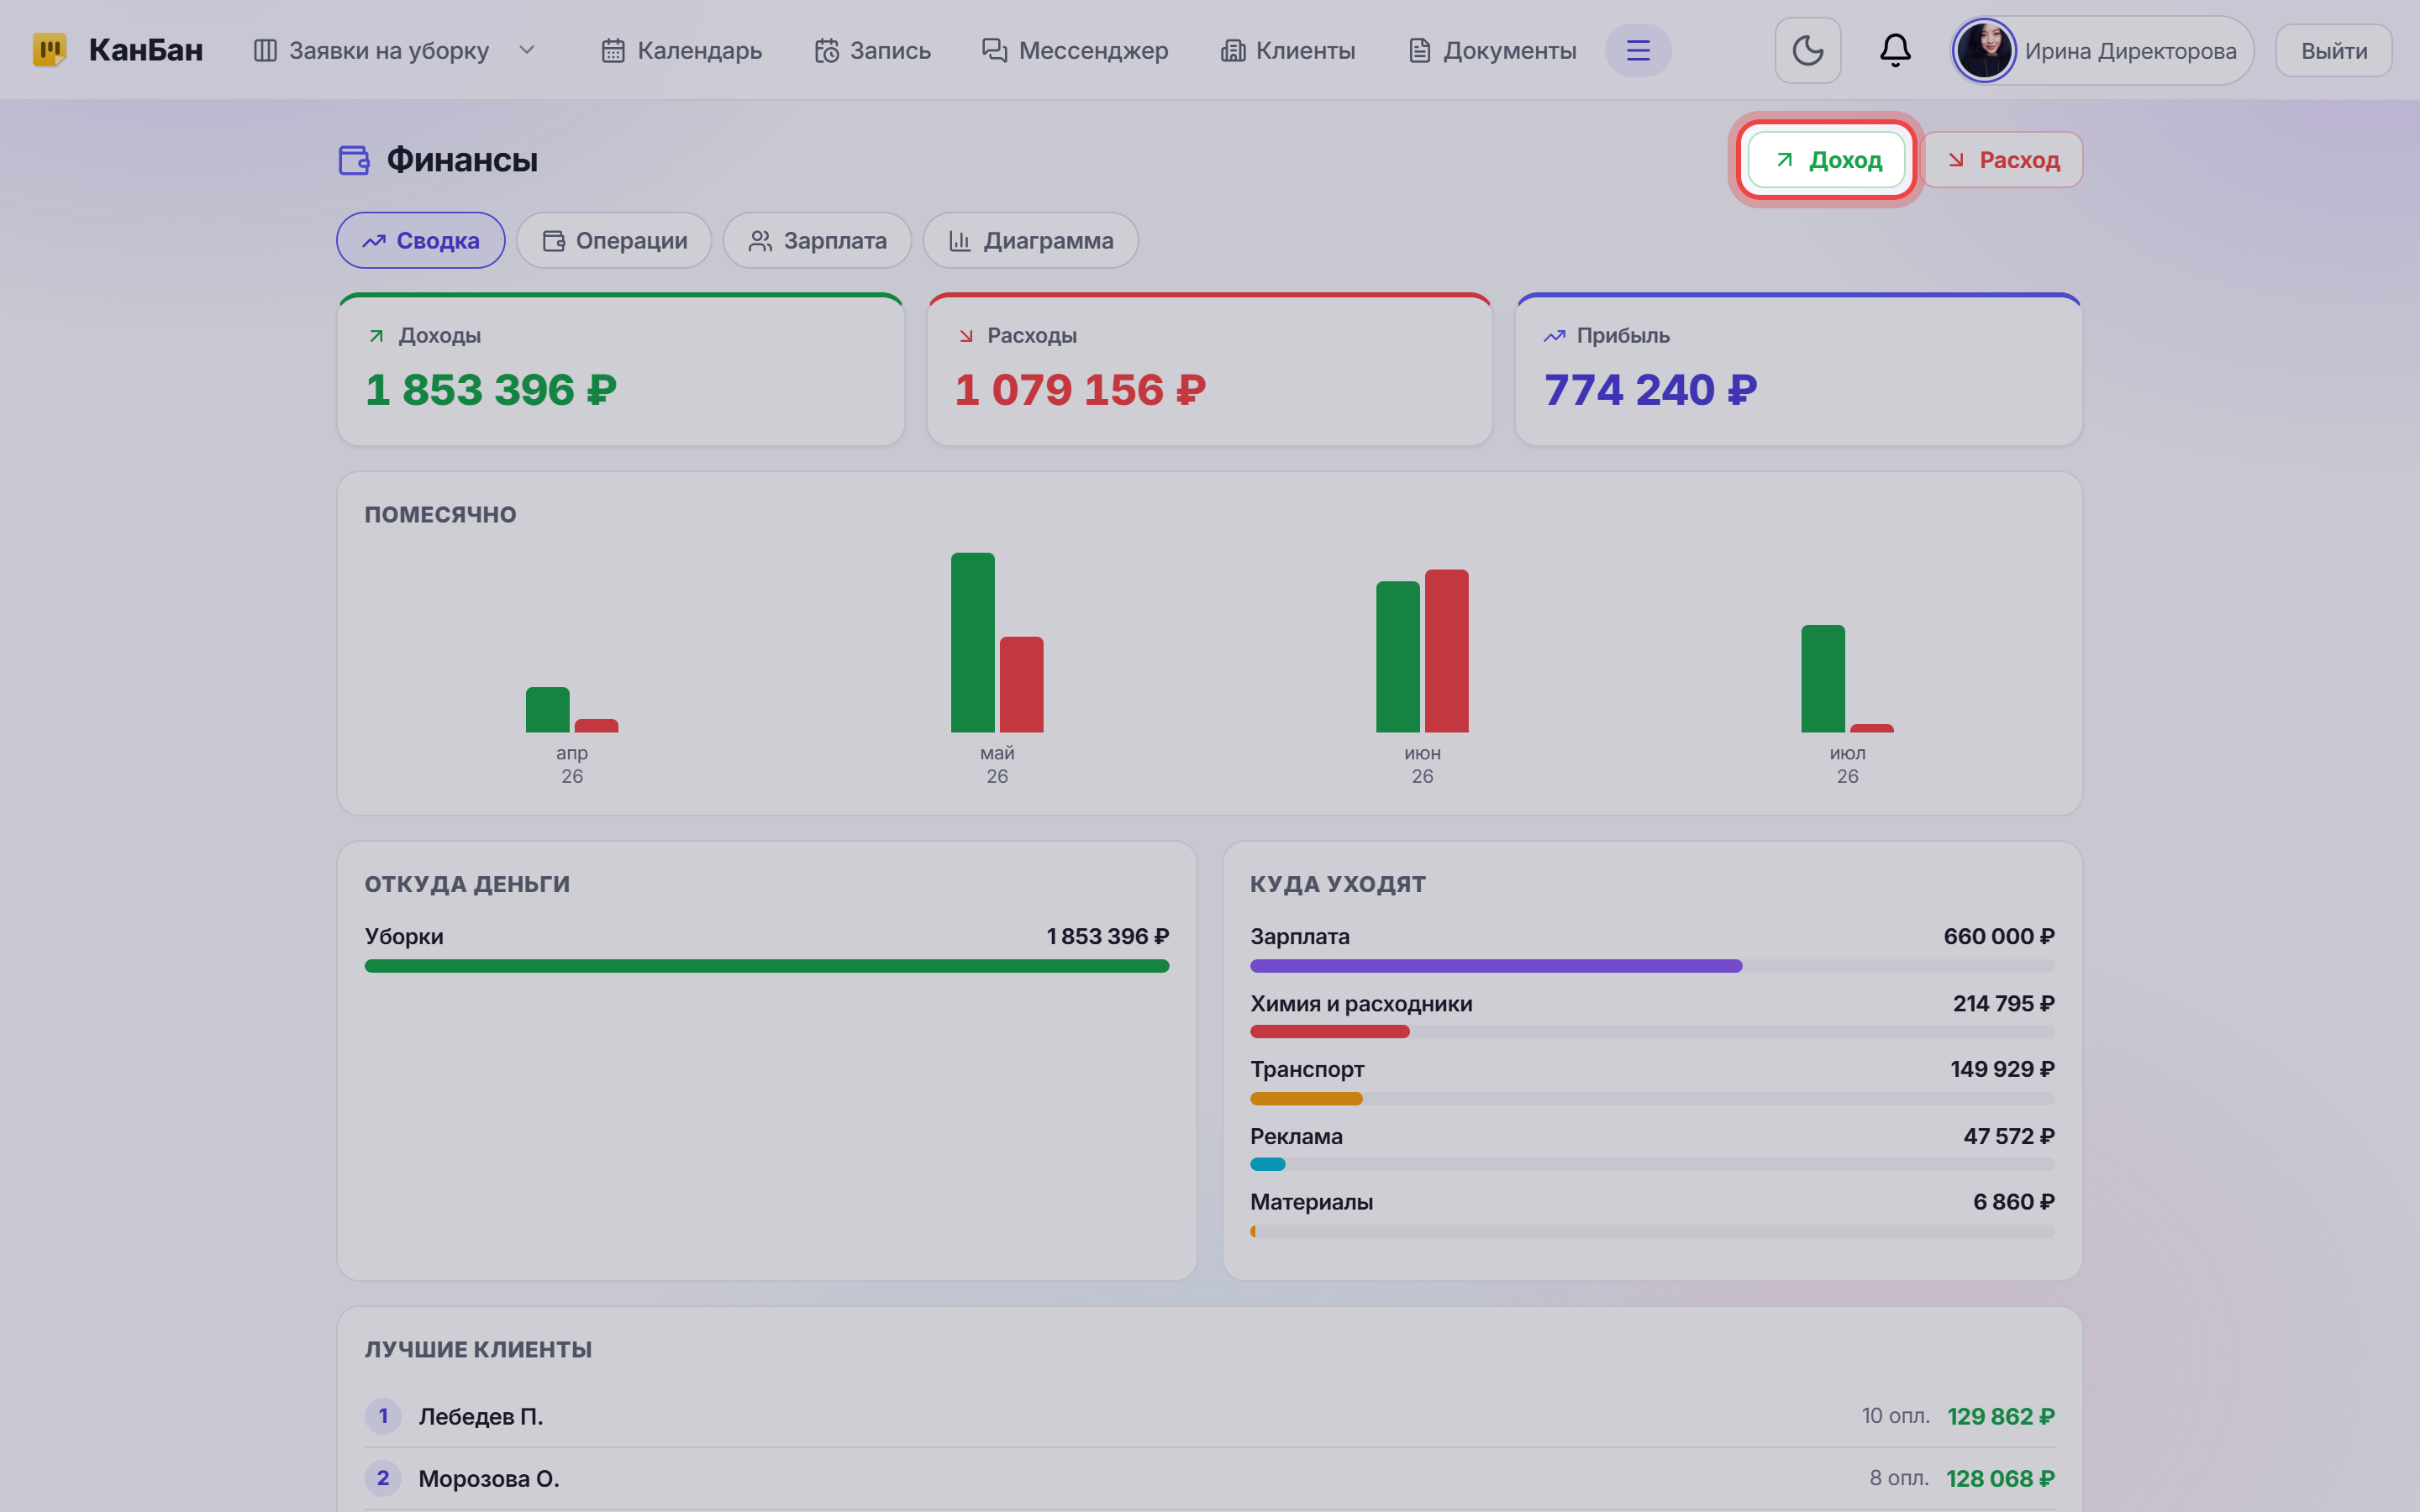Open Мессенджер chat section
This screenshot has height=1512, width=2420.
[1075, 50]
